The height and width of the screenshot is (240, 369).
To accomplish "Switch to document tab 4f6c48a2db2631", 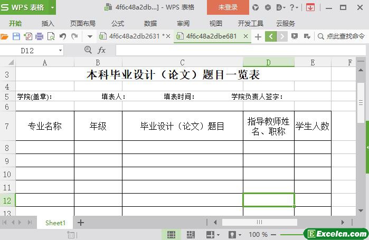I will 134,36.
